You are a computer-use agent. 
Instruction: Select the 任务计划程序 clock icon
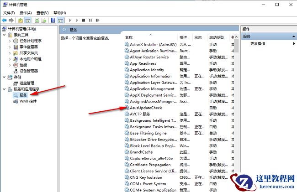tap(16, 41)
